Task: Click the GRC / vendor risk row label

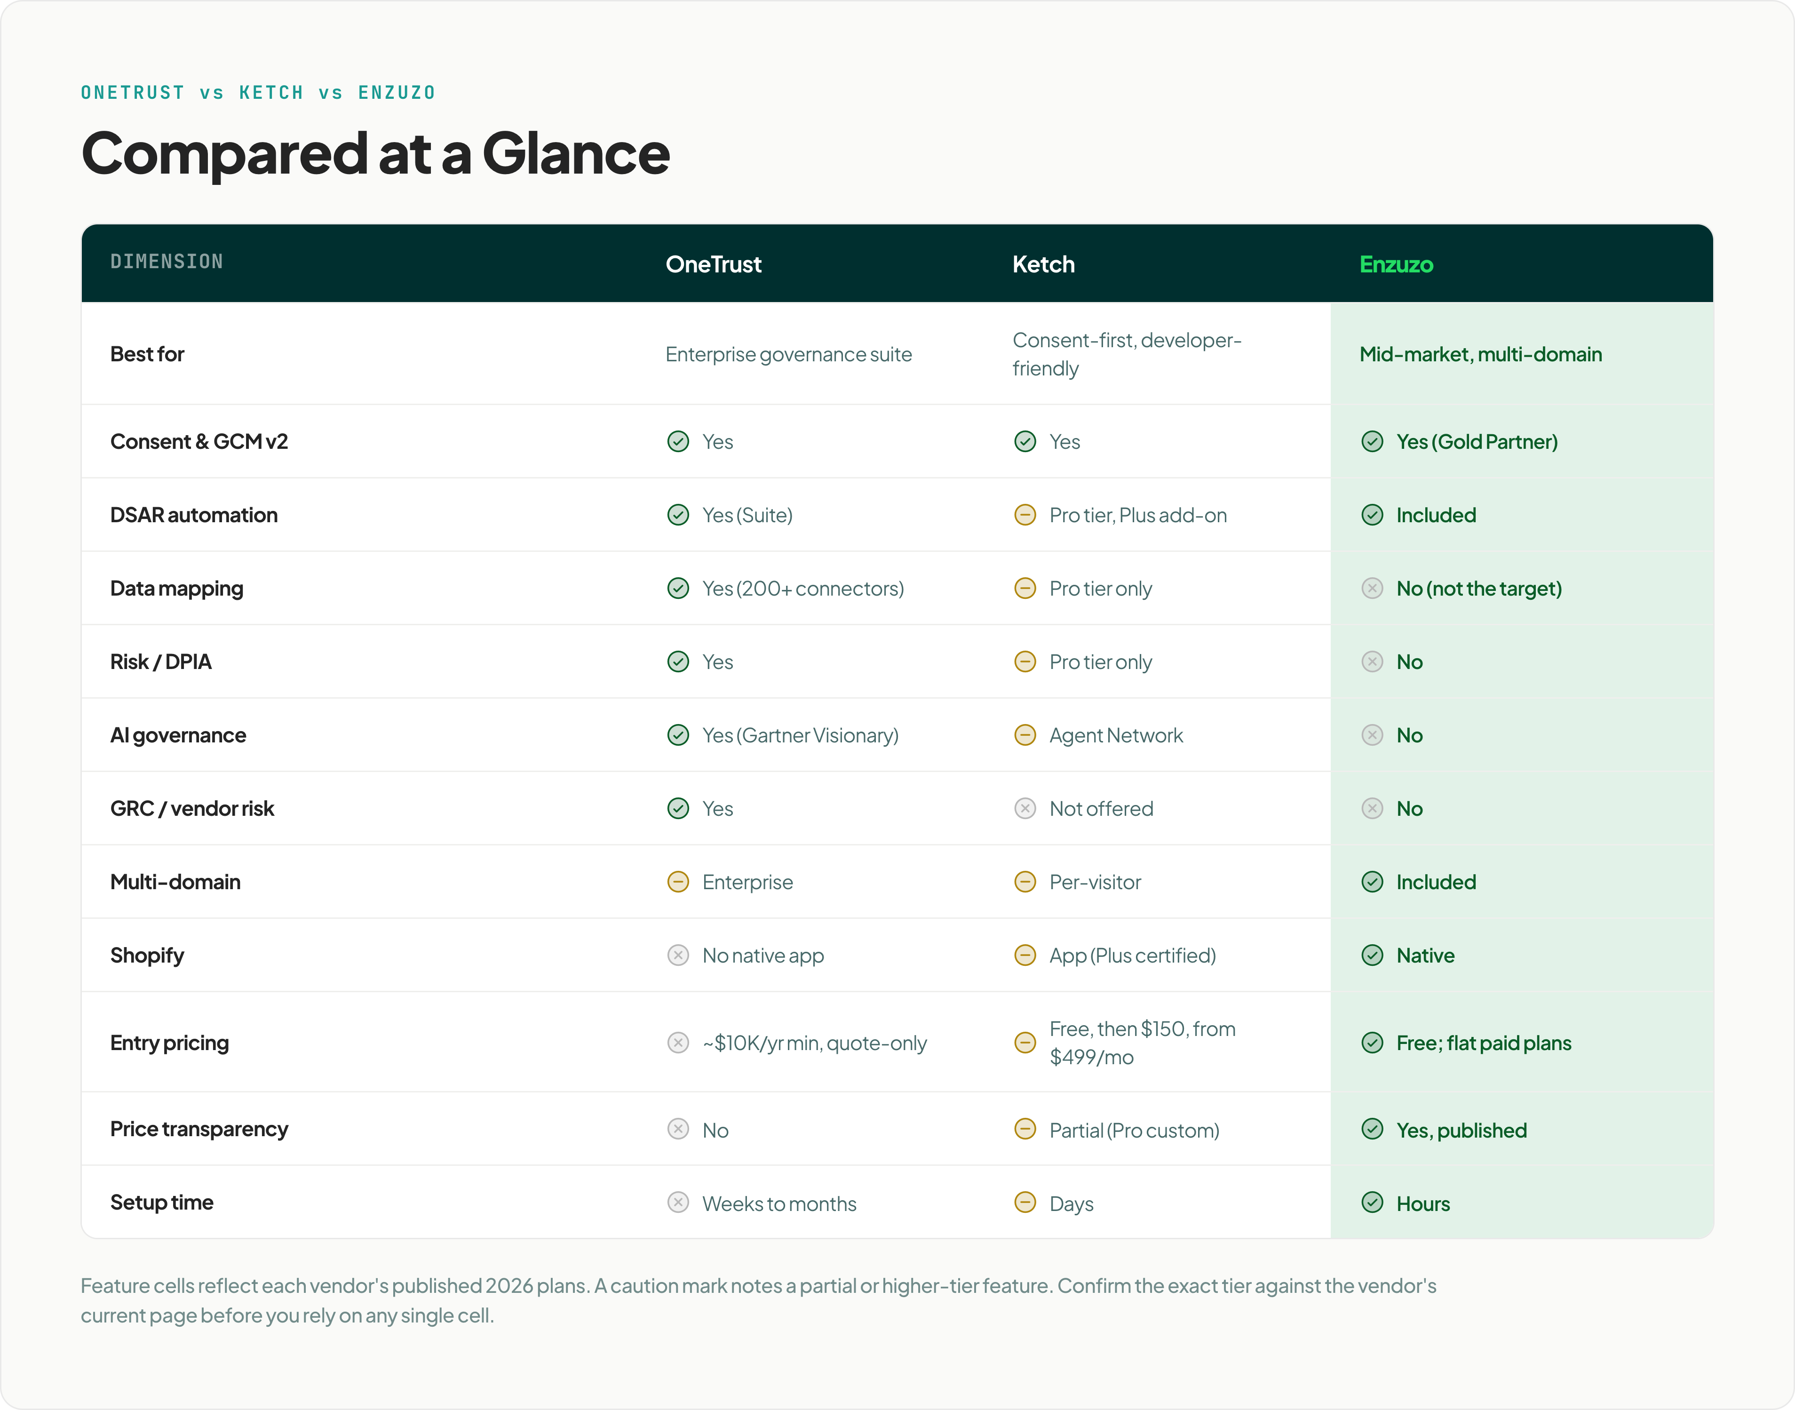Action: [192, 809]
